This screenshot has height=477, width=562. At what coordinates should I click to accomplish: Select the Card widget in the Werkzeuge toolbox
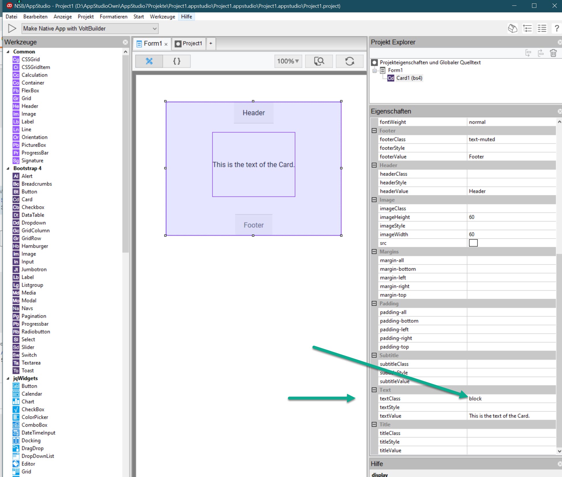click(27, 199)
